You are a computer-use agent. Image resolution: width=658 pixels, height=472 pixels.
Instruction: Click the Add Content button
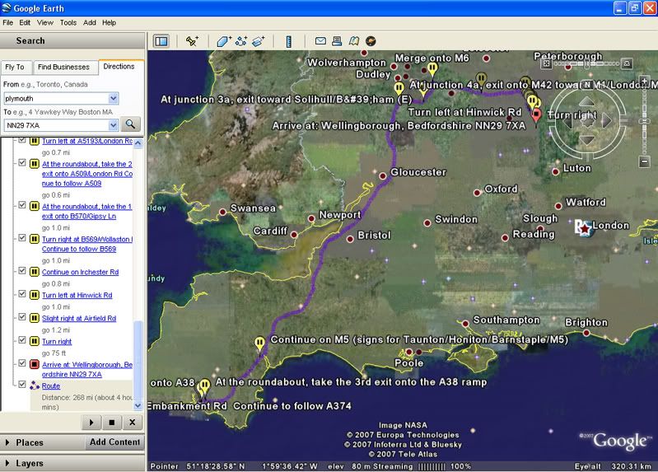pyautogui.click(x=115, y=442)
